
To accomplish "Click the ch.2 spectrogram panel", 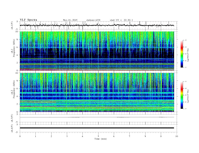I will point(97,92).
